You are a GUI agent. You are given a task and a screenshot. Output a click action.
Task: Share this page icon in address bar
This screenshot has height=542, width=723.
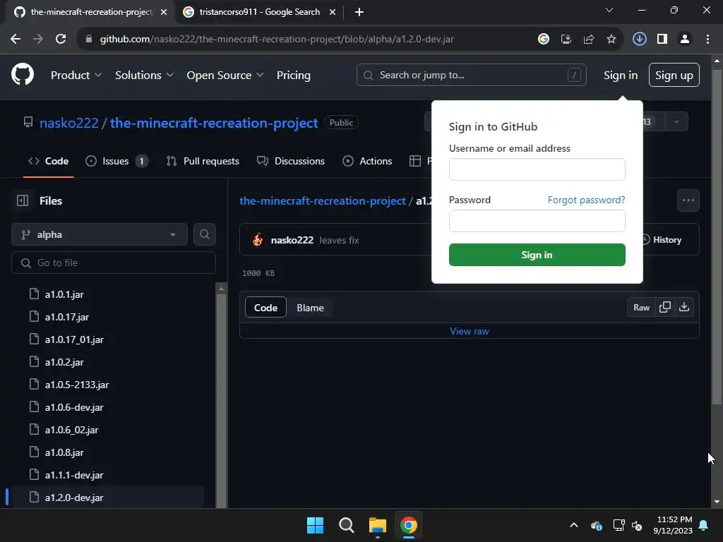tap(589, 40)
